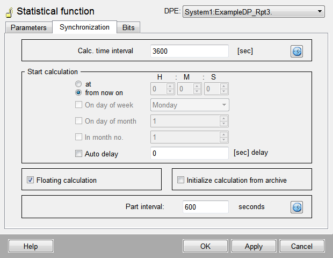
Task: Select the 'at' radio button
Action: pyautogui.click(x=79, y=84)
